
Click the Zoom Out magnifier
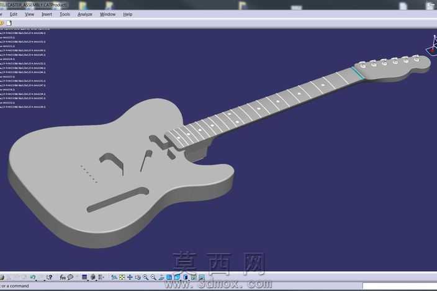click(153, 277)
